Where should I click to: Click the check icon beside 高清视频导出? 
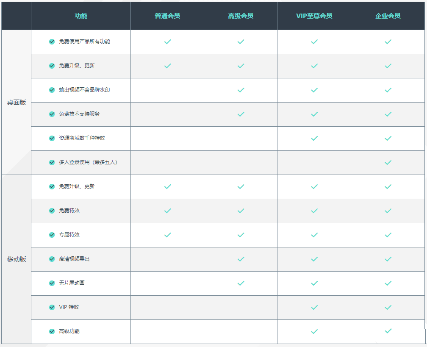(x=52, y=259)
